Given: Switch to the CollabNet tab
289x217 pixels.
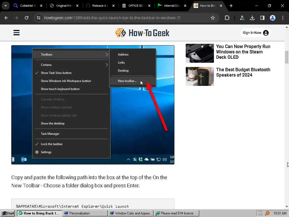Looking at the screenshot, I should pyautogui.click(x=28, y=6).
